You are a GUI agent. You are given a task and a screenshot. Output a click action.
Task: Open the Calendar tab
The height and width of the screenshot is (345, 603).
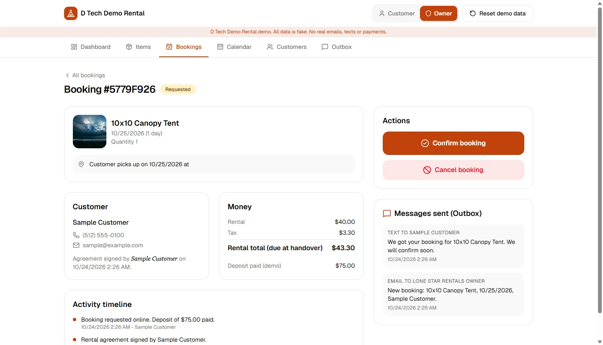pos(234,47)
